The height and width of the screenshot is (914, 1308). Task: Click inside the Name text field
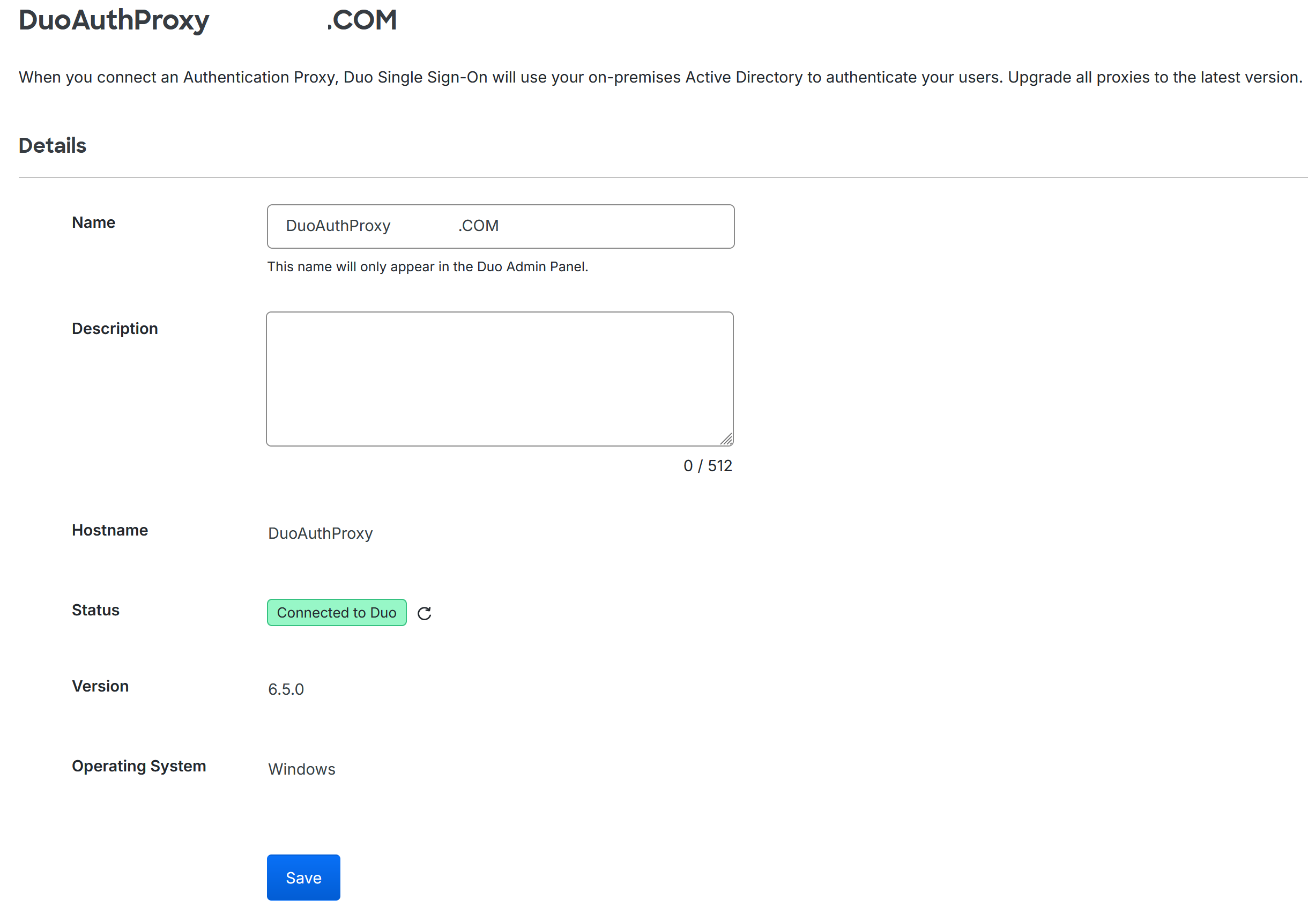click(x=500, y=226)
